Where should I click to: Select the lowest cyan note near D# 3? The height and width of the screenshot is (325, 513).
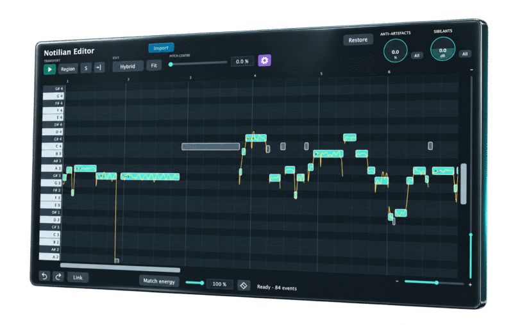[401, 213]
